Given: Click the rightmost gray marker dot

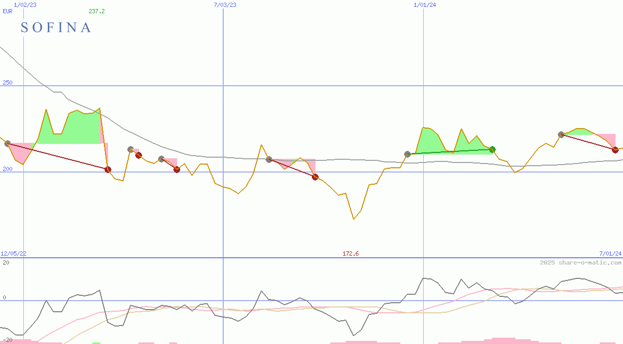Looking at the screenshot, I should 561,134.
